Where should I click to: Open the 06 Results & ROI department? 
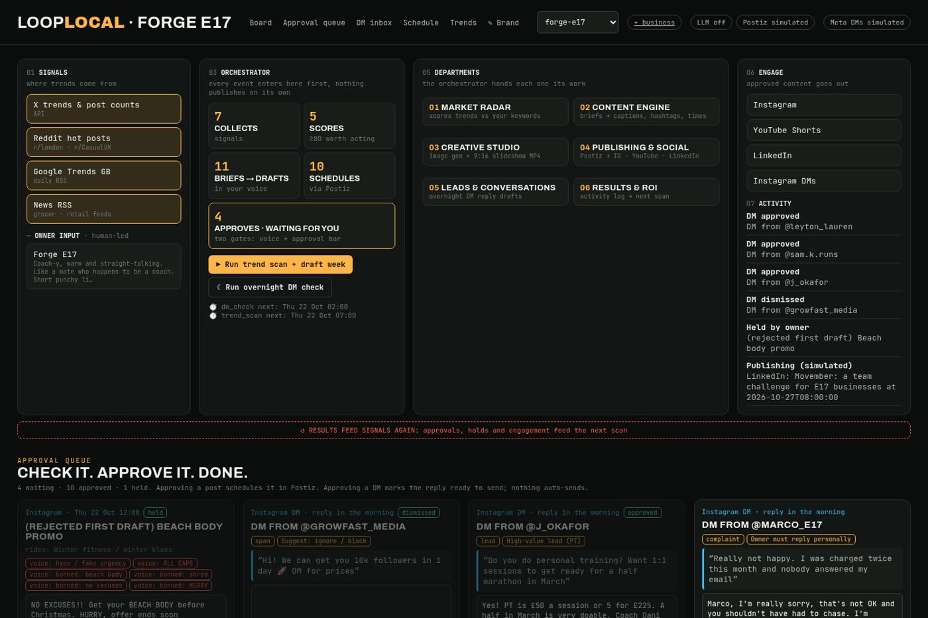click(x=646, y=192)
